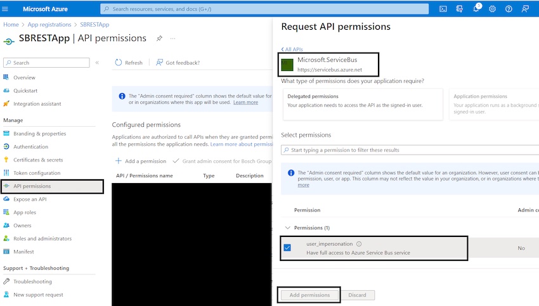Open the more options ellipsis beside title
539x306 pixels.
(x=172, y=38)
